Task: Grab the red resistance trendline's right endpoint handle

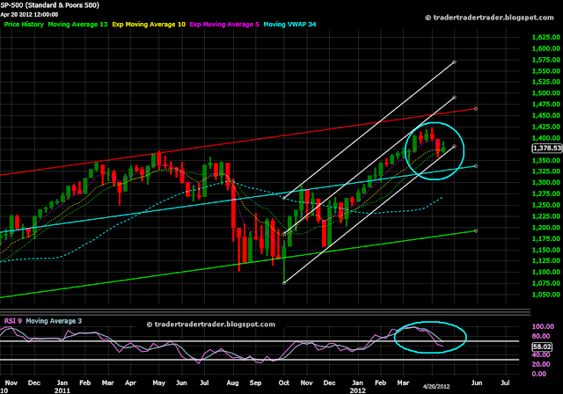Action: coord(476,108)
